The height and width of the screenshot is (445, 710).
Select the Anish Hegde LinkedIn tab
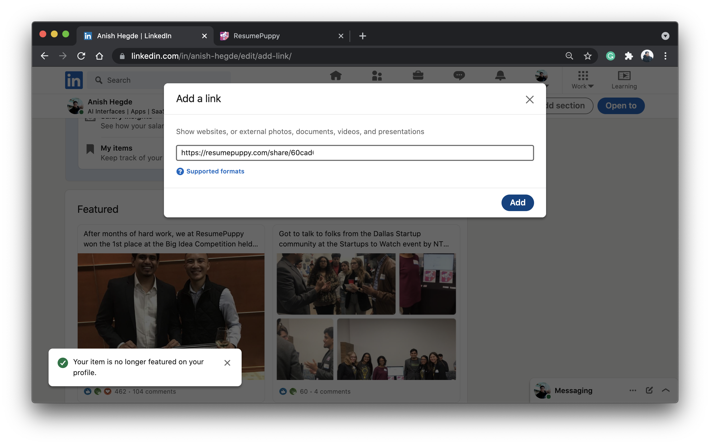click(134, 36)
